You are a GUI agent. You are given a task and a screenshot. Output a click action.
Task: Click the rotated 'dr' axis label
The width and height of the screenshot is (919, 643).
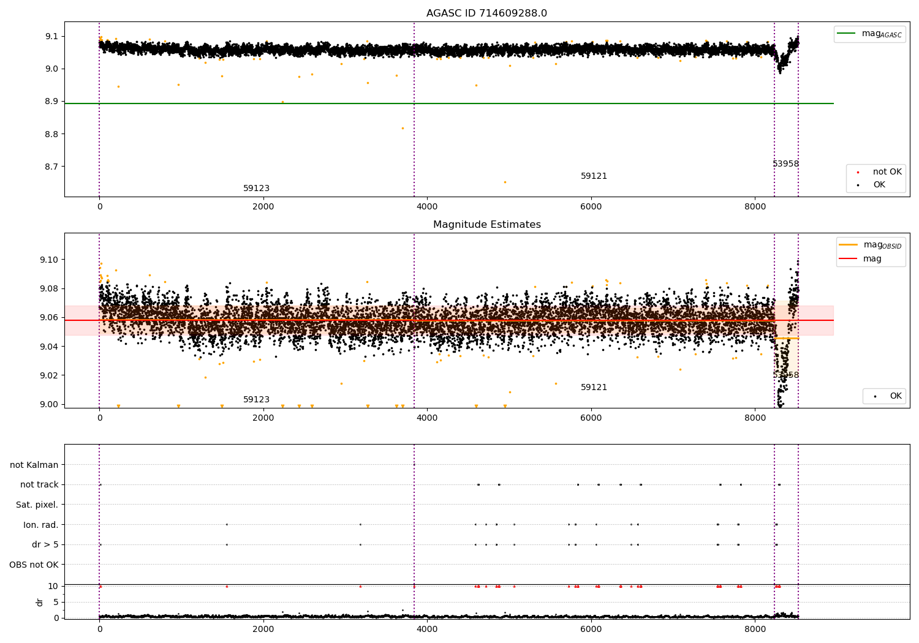pyautogui.click(x=40, y=602)
